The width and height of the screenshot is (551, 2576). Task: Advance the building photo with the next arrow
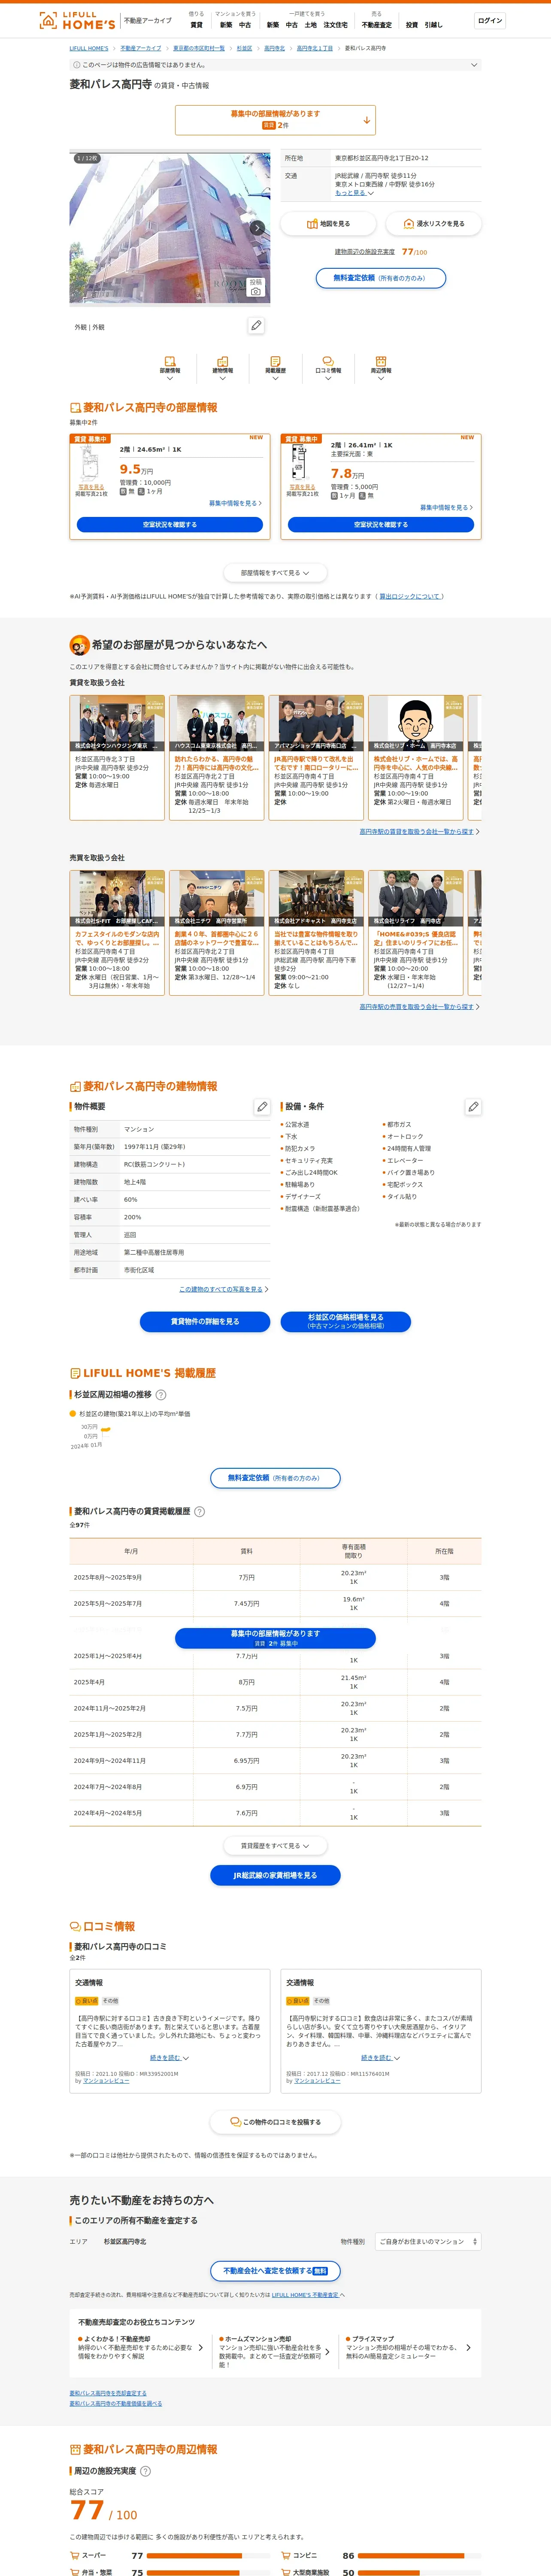point(257,228)
